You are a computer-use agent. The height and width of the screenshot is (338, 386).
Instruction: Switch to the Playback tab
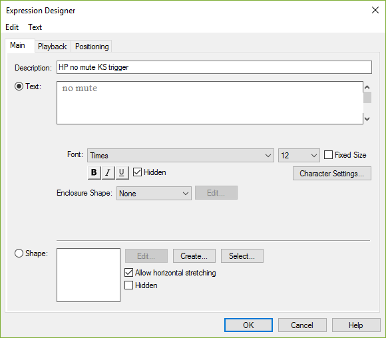tap(53, 47)
